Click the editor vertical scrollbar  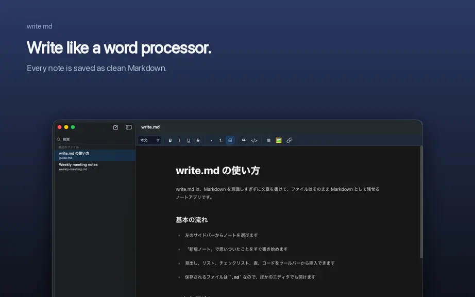coord(421,202)
